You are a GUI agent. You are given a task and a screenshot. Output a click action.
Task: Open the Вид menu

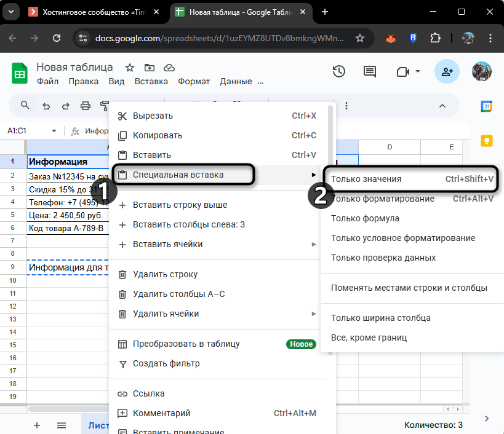pos(116,82)
